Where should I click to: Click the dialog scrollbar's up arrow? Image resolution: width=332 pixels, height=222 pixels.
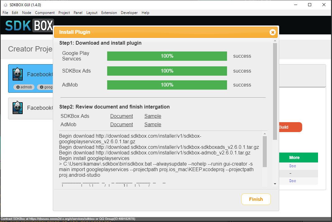point(275,41)
